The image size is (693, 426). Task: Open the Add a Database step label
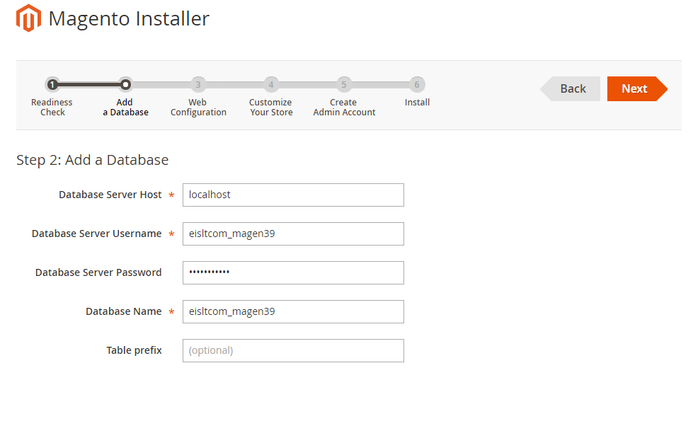[125, 108]
